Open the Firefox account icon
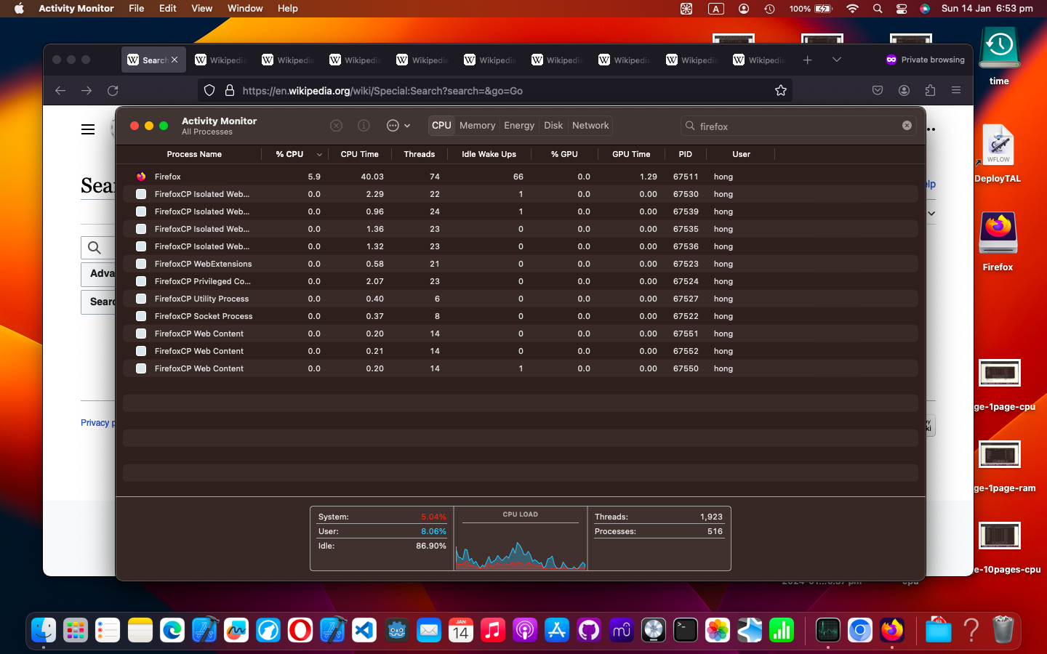 point(904,90)
